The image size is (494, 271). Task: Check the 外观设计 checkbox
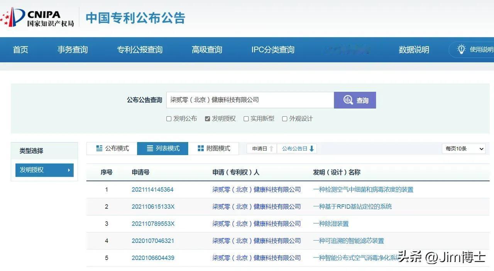coord(284,119)
